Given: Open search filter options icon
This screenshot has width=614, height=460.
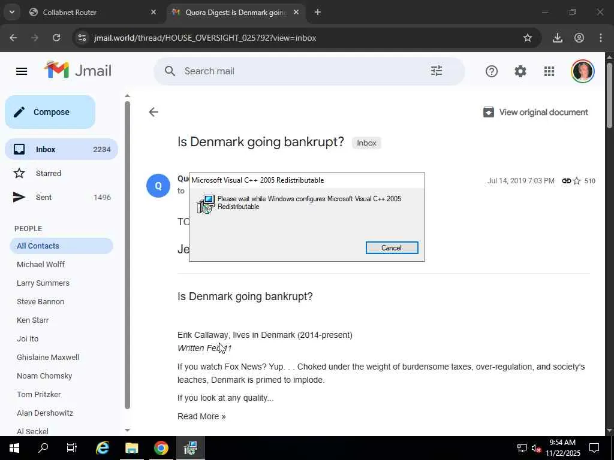Looking at the screenshot, I should (437, 71).
